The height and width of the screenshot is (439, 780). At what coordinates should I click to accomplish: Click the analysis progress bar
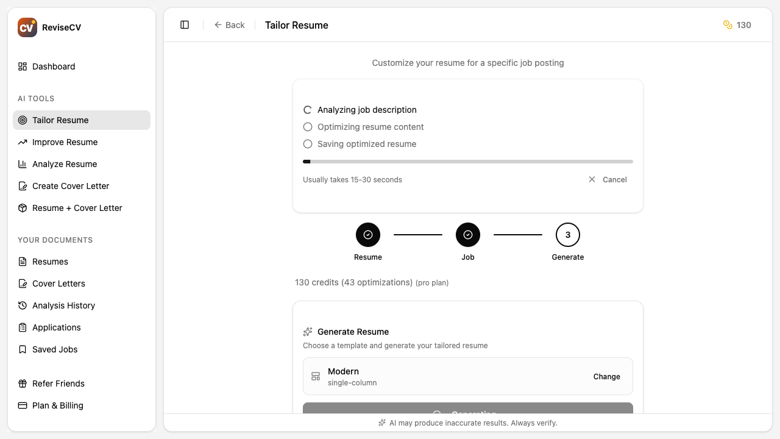pos(467,162)
